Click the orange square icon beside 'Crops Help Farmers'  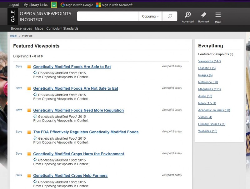point(29,176)
